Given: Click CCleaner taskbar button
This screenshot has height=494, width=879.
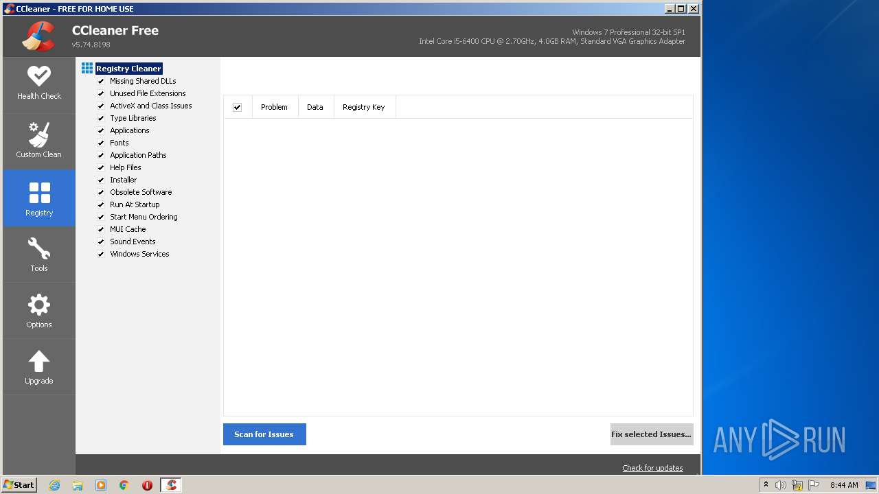Looking at the screenshot, I should pyautogui.click(x=171, y=485).
